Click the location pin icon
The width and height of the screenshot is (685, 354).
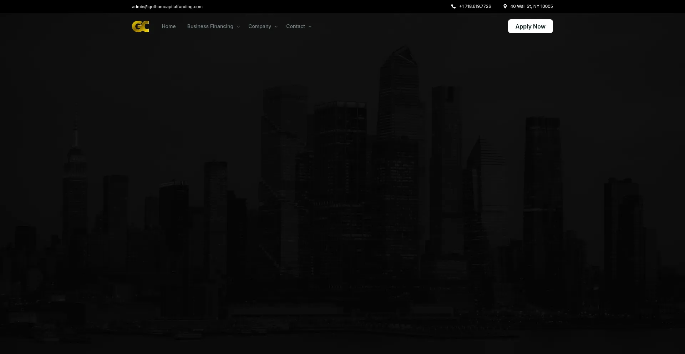pyautogui.click(x=505, y=6)
